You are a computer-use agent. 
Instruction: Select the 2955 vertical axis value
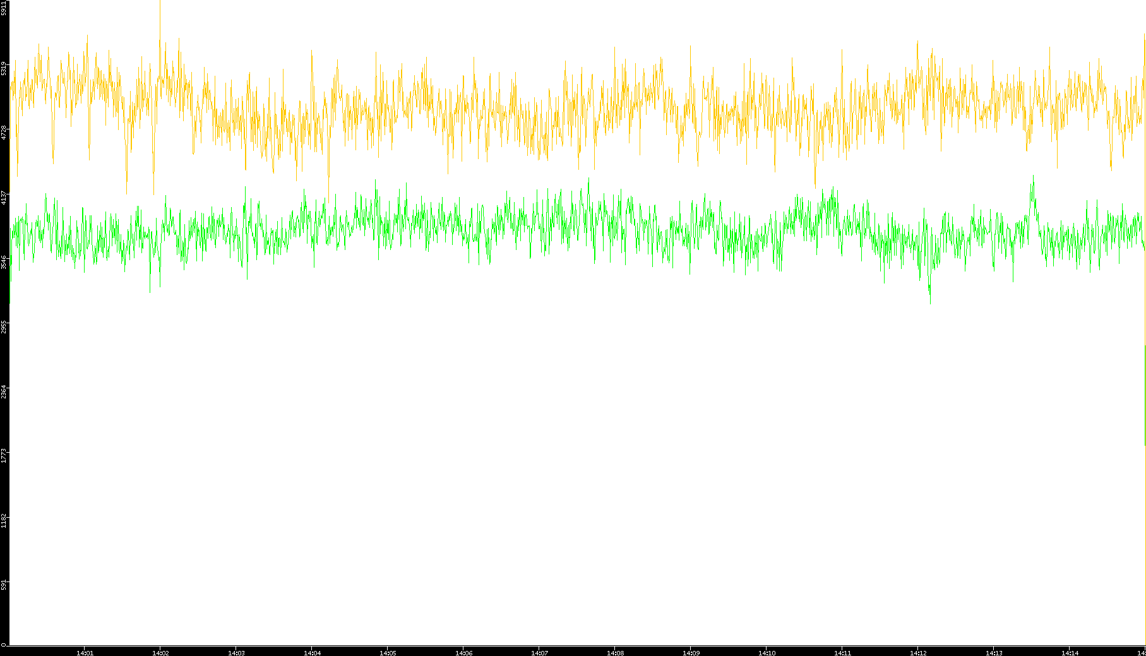click(4, 327)
